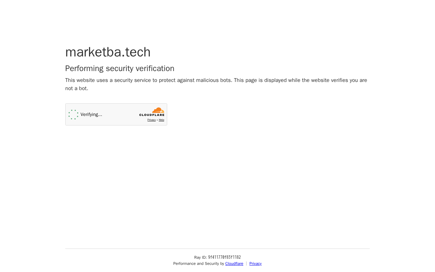The height and width of the screenshot is (272, 435).
Task: Click the "not a bot." text line
Action: click(77, 88)
